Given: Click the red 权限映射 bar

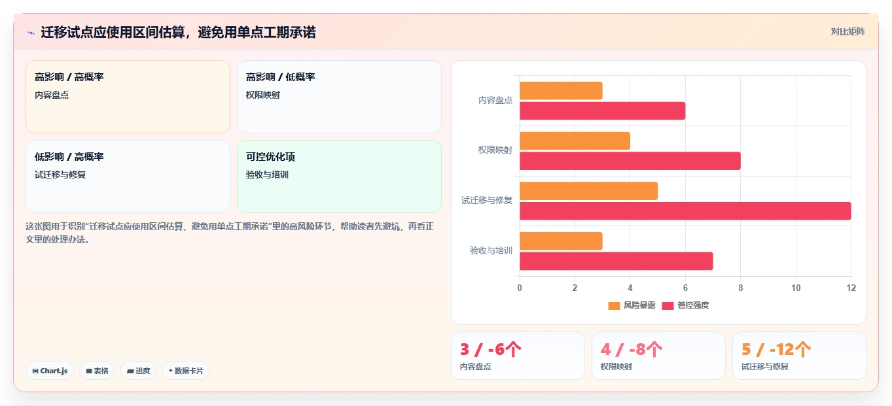Looking at the screenshot, I should [630, 161].
